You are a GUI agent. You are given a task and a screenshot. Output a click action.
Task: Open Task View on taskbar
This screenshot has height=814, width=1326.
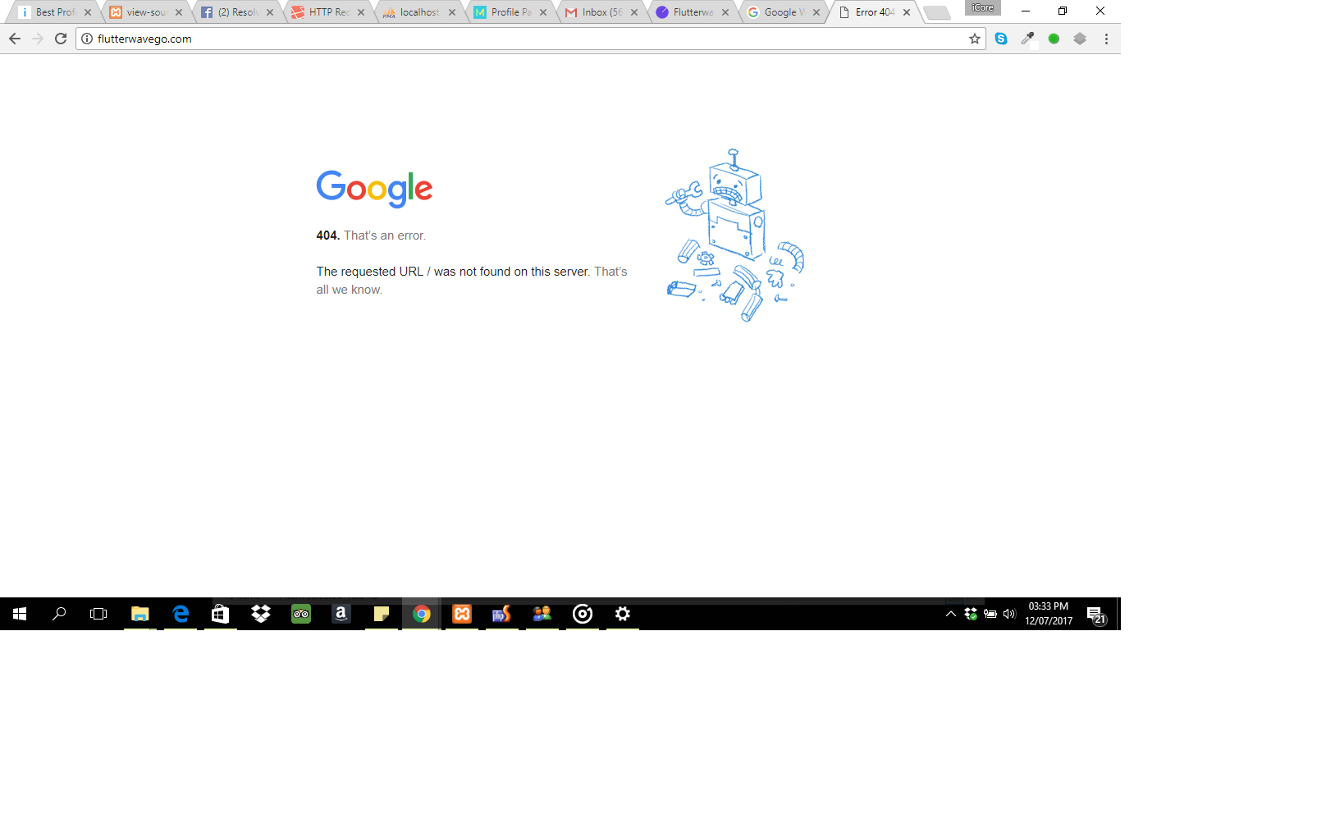[98, 614]
